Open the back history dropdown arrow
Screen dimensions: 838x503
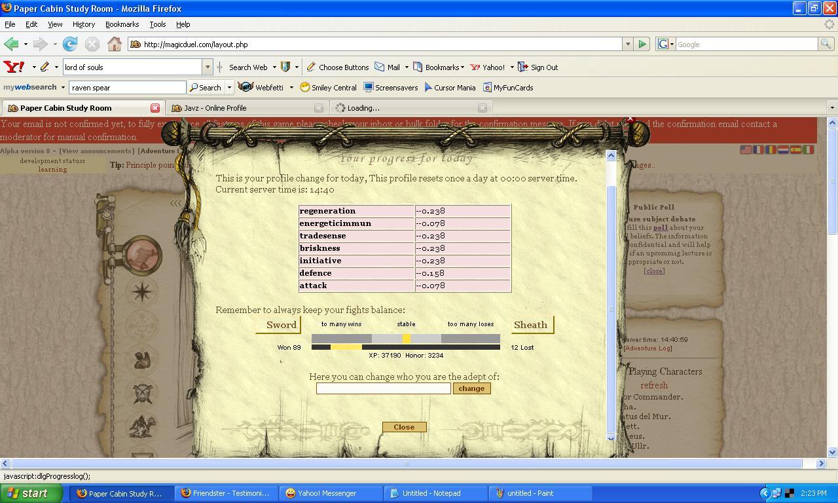(26, 44)
